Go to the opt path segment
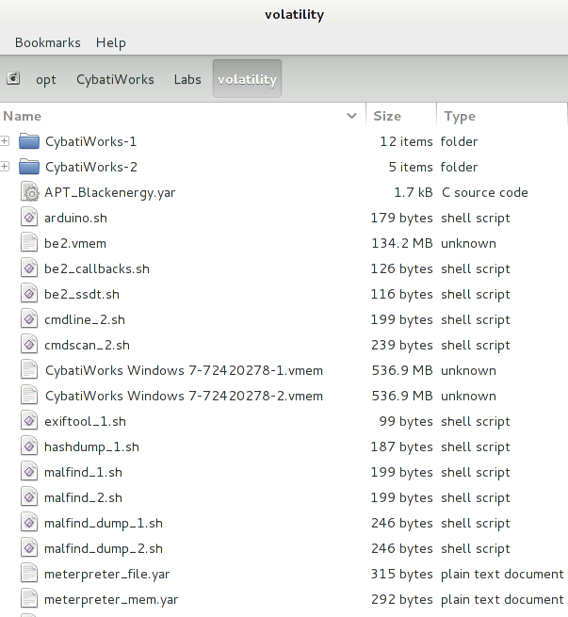568x617 pixels. (x=46, y=79)
